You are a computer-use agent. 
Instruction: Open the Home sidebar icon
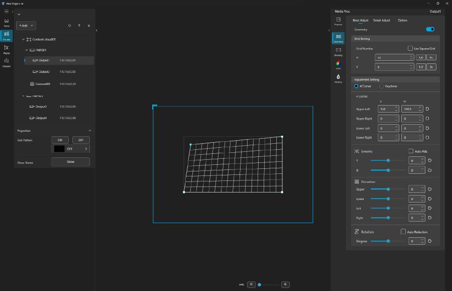(x=7, y=22)
